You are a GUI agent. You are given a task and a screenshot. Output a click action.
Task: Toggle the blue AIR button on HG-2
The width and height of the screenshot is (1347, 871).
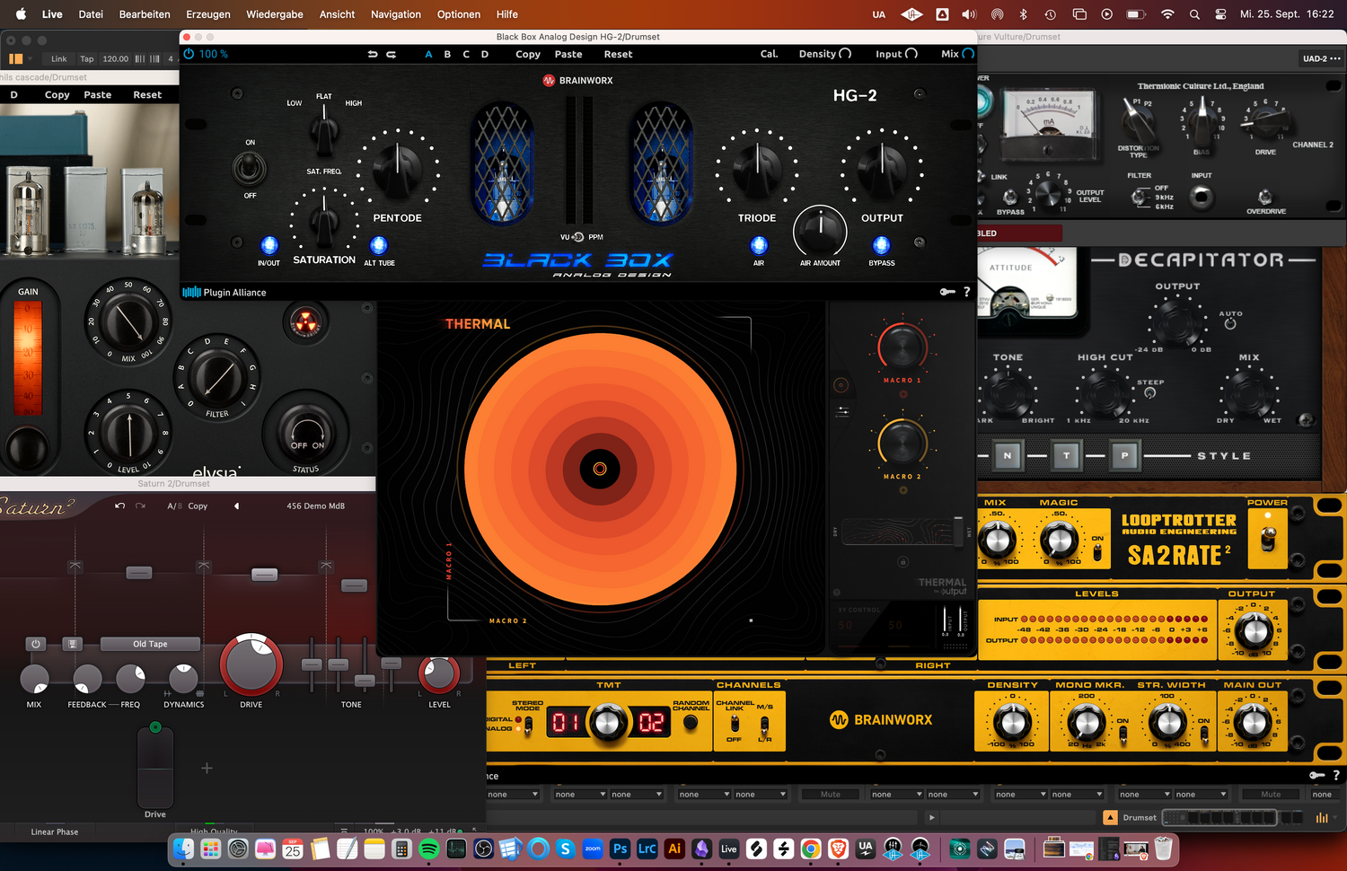pyautogui.click(x=759, y=245)
